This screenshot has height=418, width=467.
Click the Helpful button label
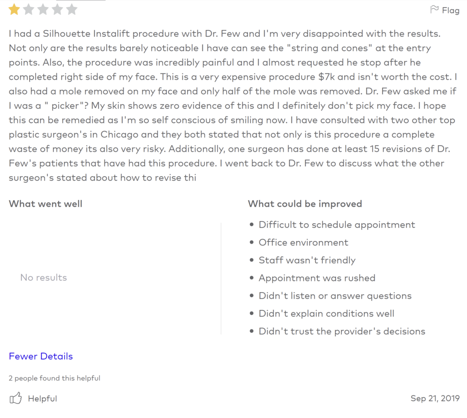42,399
